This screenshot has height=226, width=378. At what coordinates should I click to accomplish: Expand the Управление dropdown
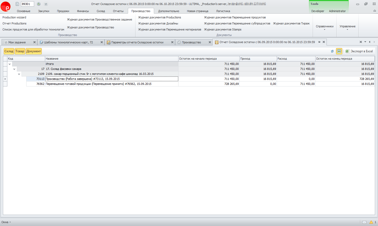pyautogui.click(x=347, y=27)
